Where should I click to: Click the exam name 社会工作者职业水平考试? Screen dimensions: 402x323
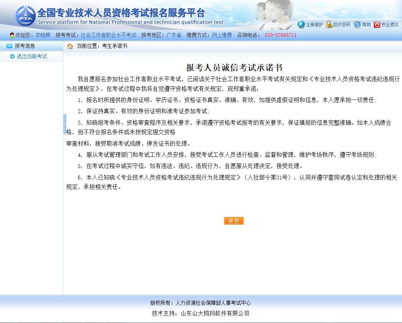108,35
